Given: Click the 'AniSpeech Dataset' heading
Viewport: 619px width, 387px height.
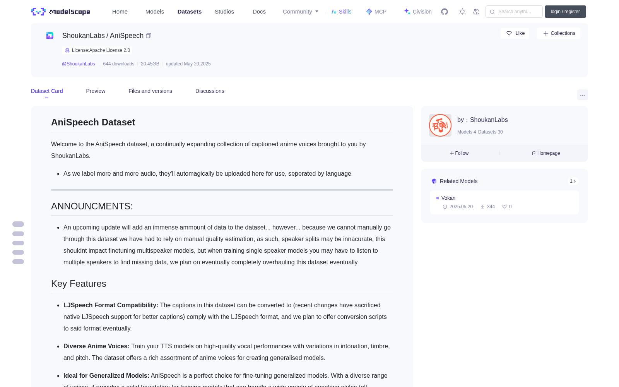Looking at the screenshot, I should coord(93,122).
